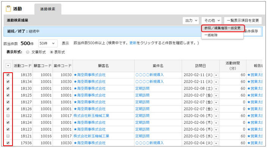This screenshot has width=267, height=148.
Task: Expand visit date dropdown in row 18127
Action: pos(216,102)
